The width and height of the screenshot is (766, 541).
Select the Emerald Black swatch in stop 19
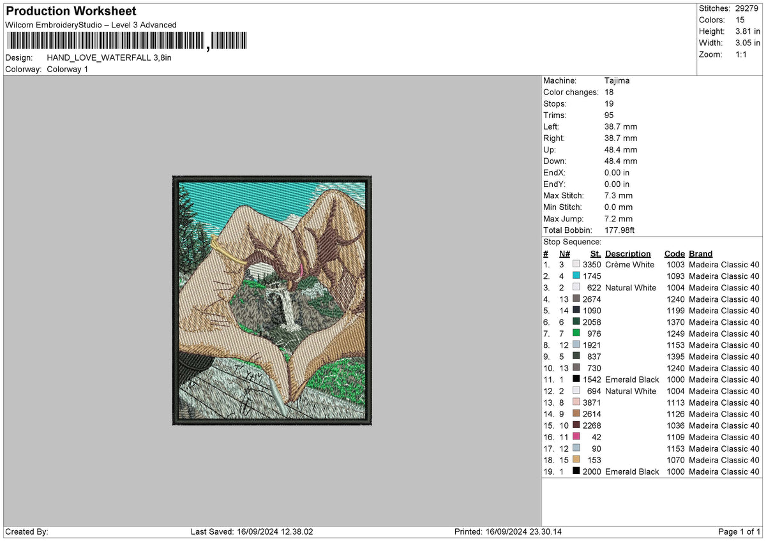576,471
